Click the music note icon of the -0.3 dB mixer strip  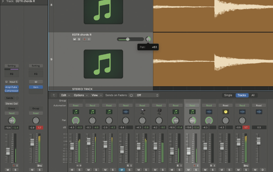[92, 112]
